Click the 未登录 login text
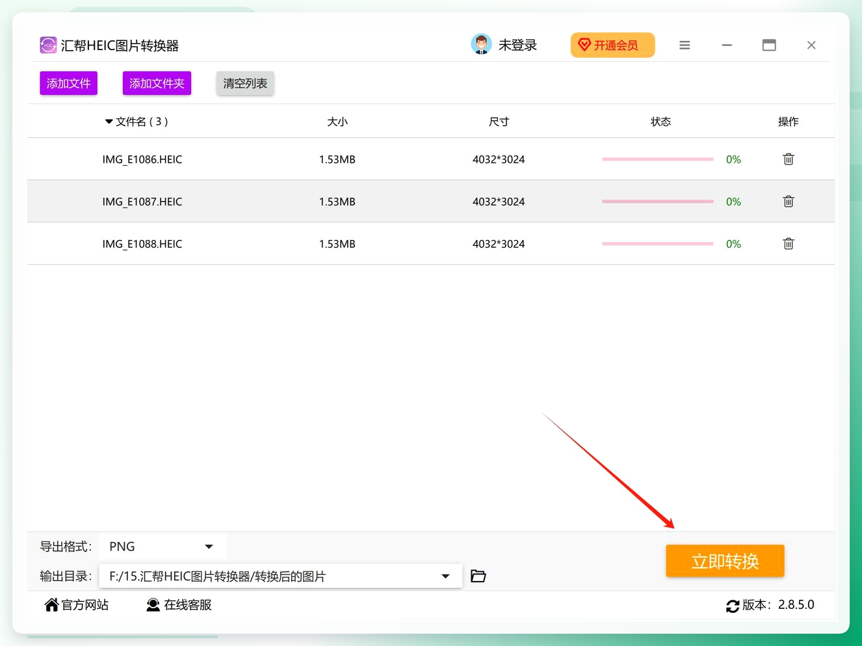The image size is (862, 646). coord(517,45)
